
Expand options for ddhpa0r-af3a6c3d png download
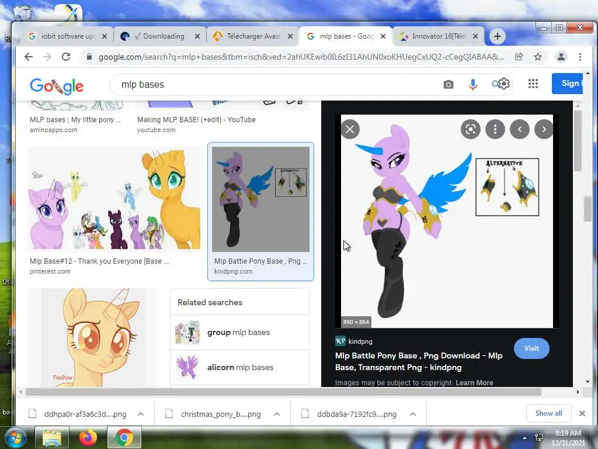point(141,414)
